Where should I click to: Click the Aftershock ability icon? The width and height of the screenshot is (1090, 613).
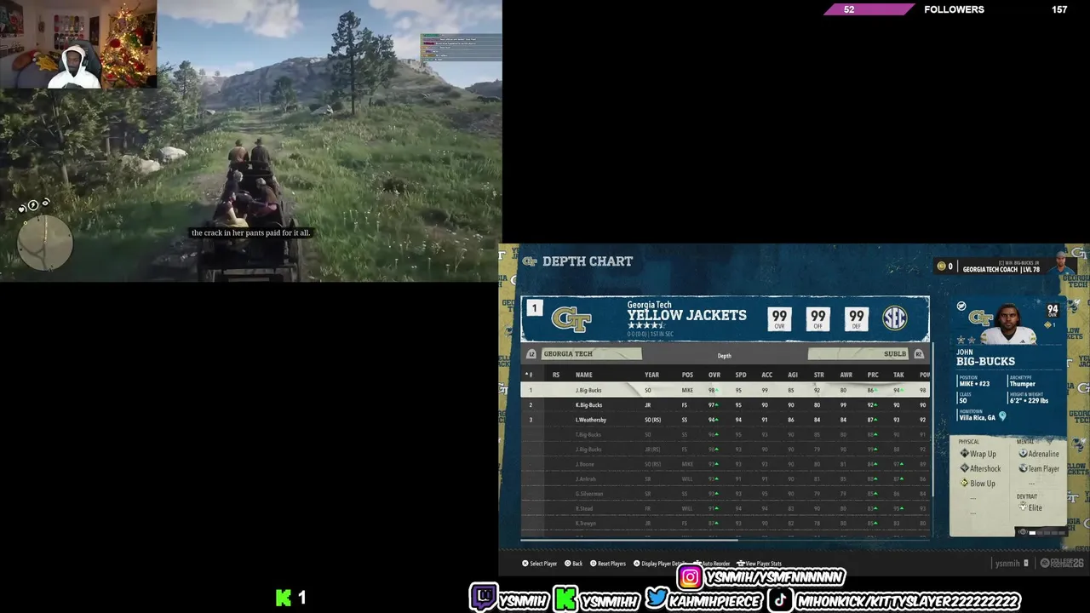965,468
